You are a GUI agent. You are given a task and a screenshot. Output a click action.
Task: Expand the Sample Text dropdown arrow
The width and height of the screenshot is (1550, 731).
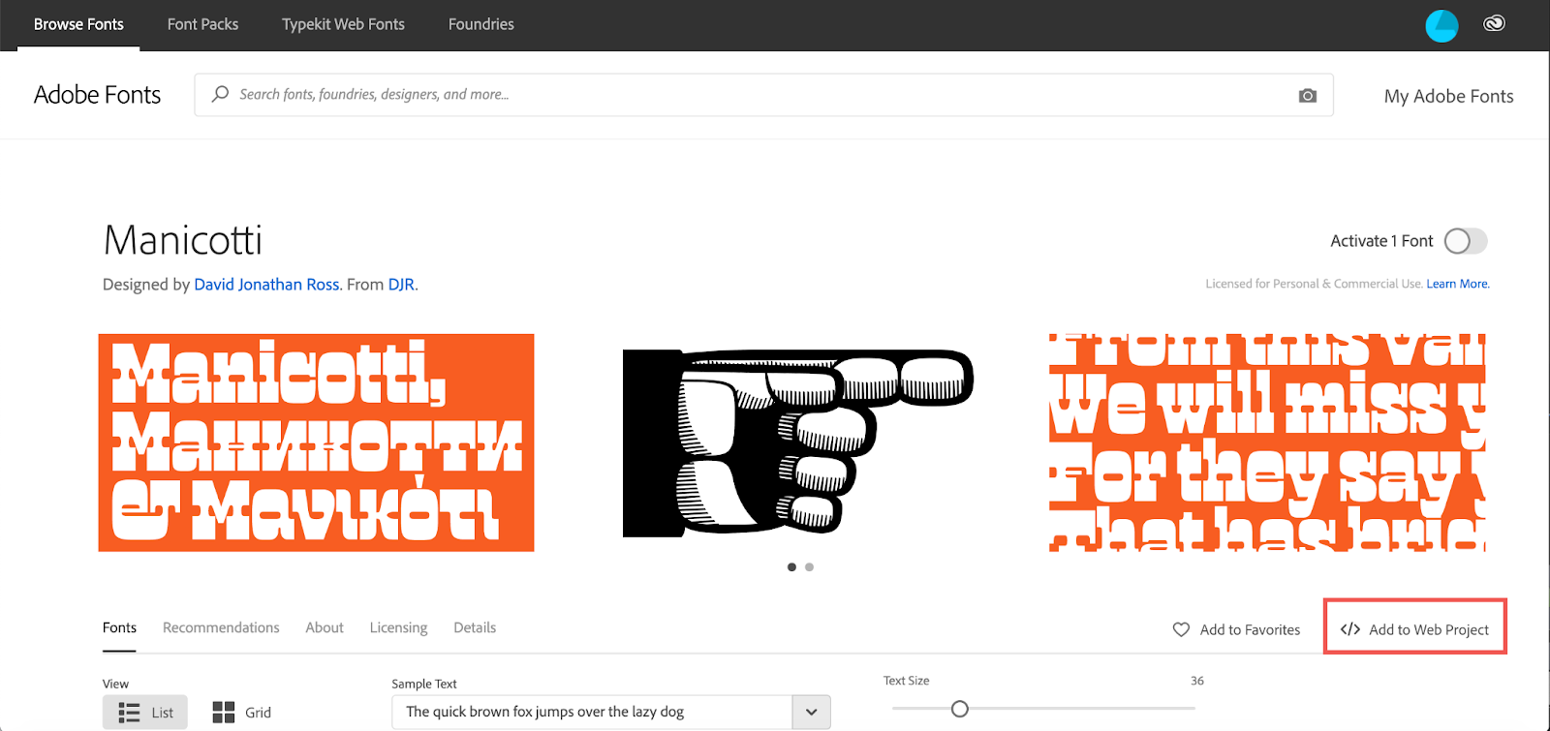[812, 713]
